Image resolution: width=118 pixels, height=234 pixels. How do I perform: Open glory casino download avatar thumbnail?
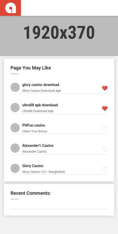[x=15, y=87]
